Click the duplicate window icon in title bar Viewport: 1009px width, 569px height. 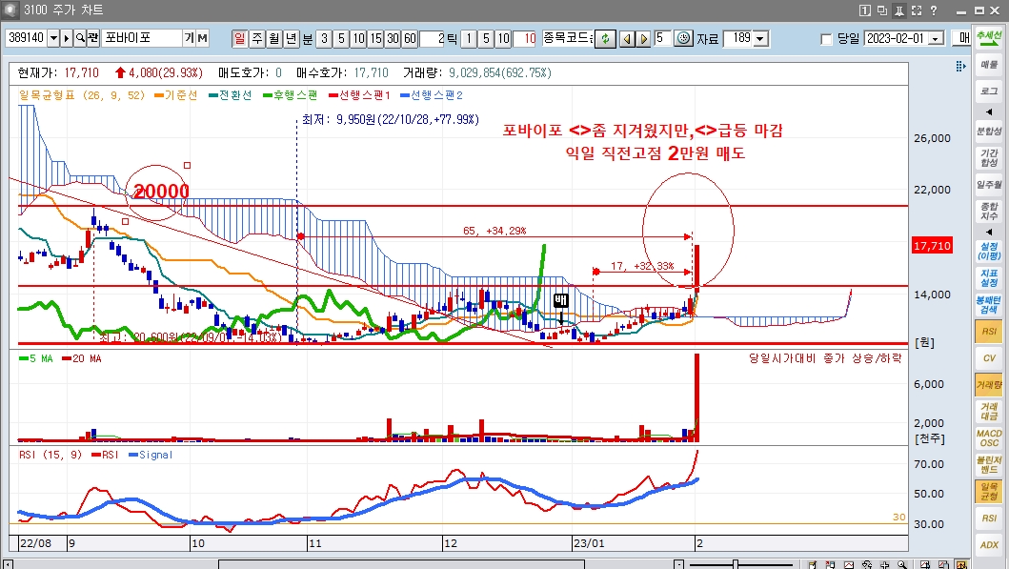click(882, 10)
